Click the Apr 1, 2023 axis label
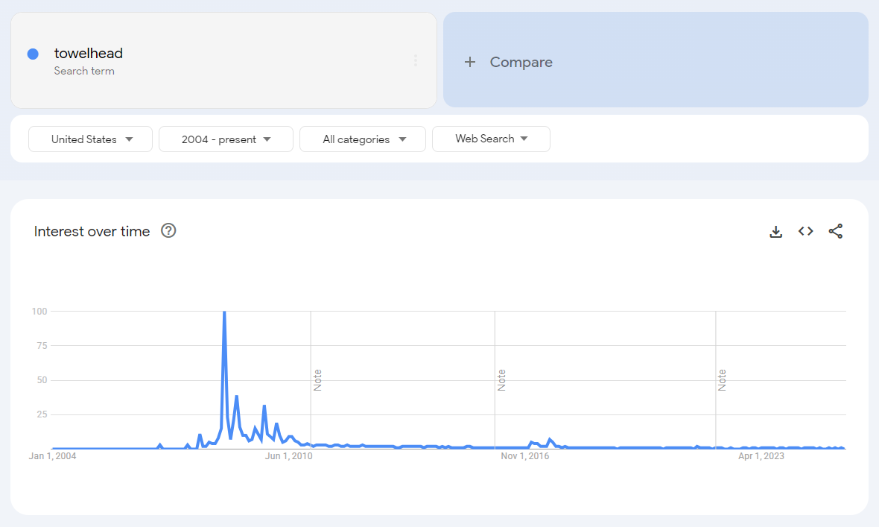879x527 pixels. pyautogui.click(x=761, y=455)
